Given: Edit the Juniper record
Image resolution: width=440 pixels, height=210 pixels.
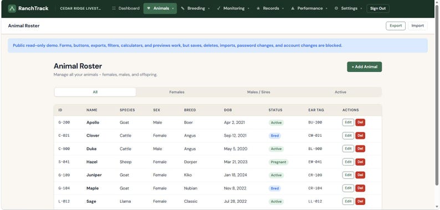Looking at the screenshot, I should (348, 175).
